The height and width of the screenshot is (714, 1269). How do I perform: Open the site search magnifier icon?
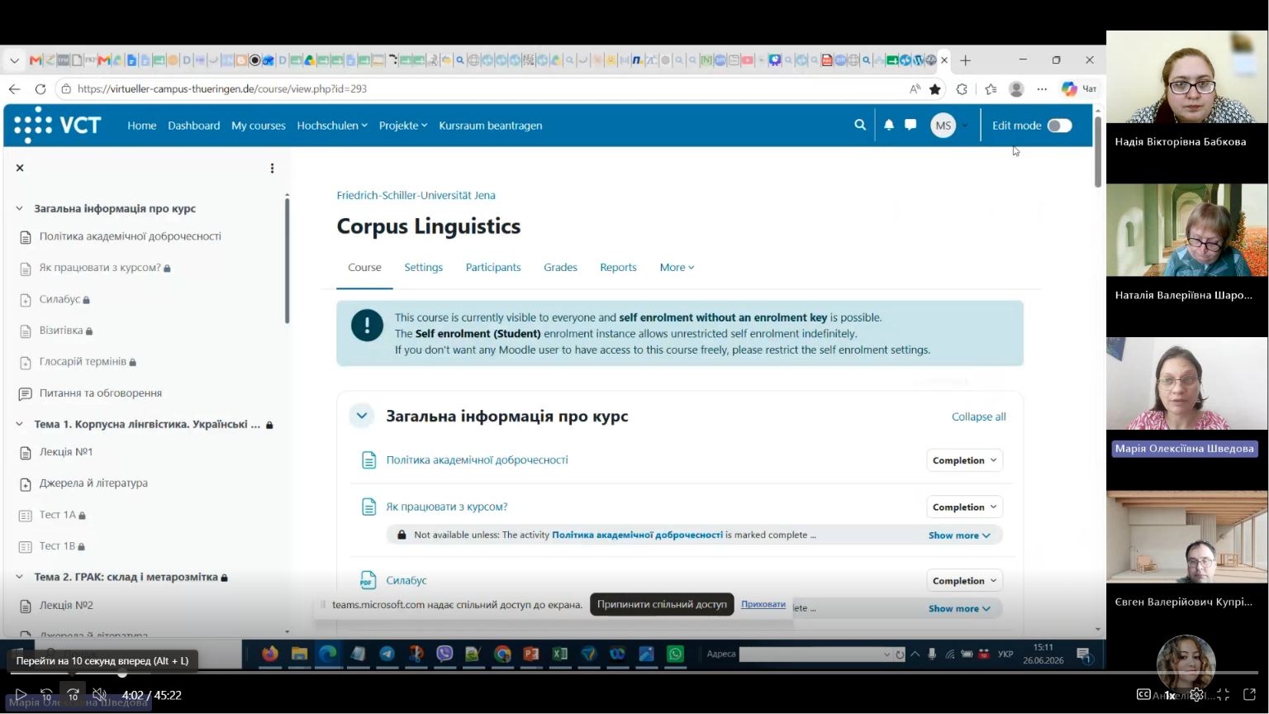pos(860,125)
